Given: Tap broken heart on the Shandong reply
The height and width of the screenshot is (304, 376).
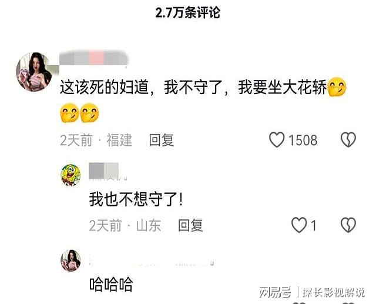Looking at the screenshot, I should 348,225.
